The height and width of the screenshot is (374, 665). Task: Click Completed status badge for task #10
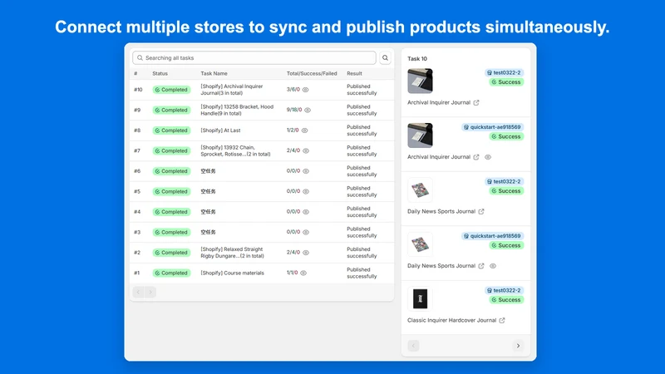[171, 90]
